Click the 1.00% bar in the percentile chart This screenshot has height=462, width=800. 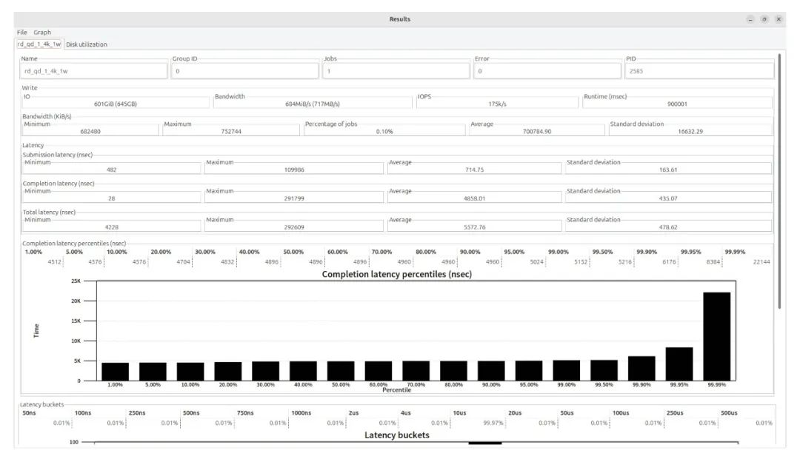(x=116, y=372)
